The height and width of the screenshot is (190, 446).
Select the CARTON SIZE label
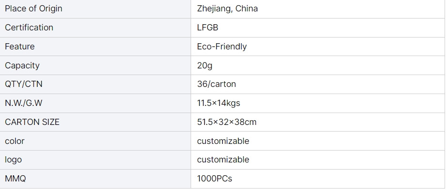[x=32, y=122]
